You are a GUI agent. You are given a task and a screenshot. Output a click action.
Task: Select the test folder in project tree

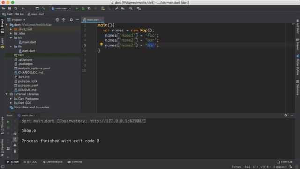pos(19,55)
